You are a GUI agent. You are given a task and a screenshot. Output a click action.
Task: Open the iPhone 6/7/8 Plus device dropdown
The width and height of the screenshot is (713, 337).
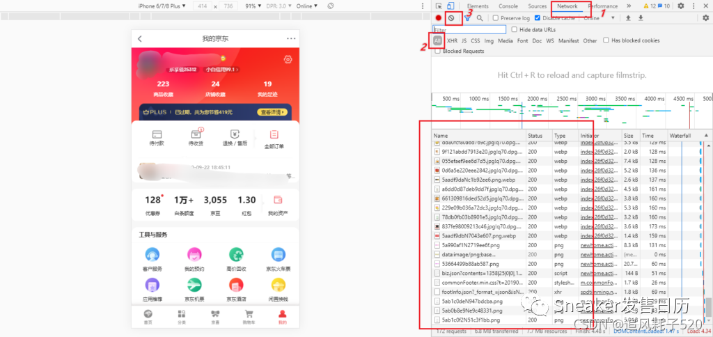(162, 6)
